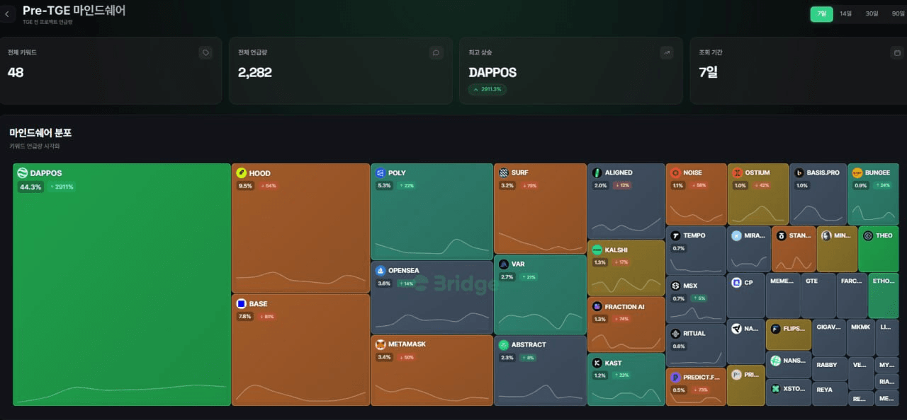Screen dimensions: 907x420
Task: Click the OSTIUM logo icon
Action: [738, 173]
